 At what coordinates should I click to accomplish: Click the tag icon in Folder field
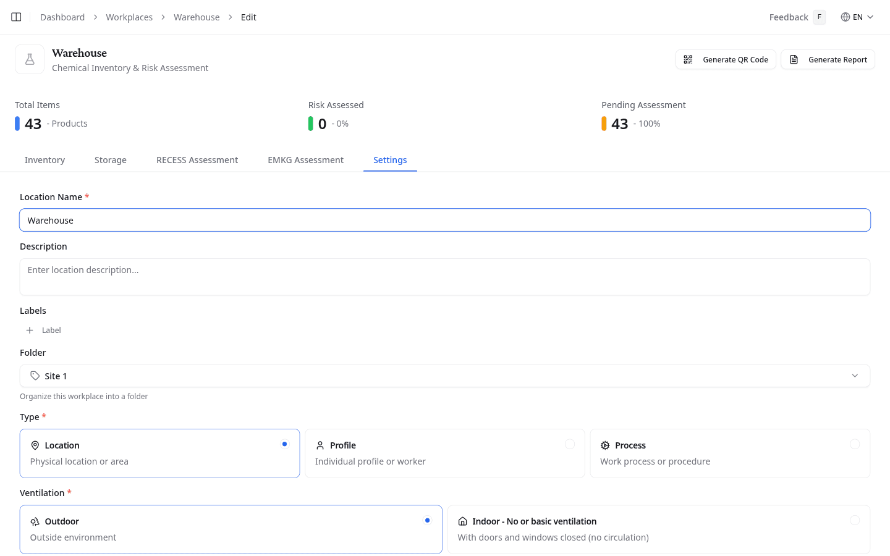point(35,376)
